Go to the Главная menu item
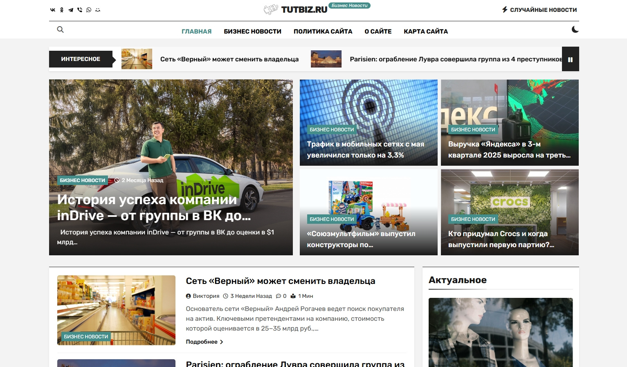The image size is (627, 367). tap(197, 32)
